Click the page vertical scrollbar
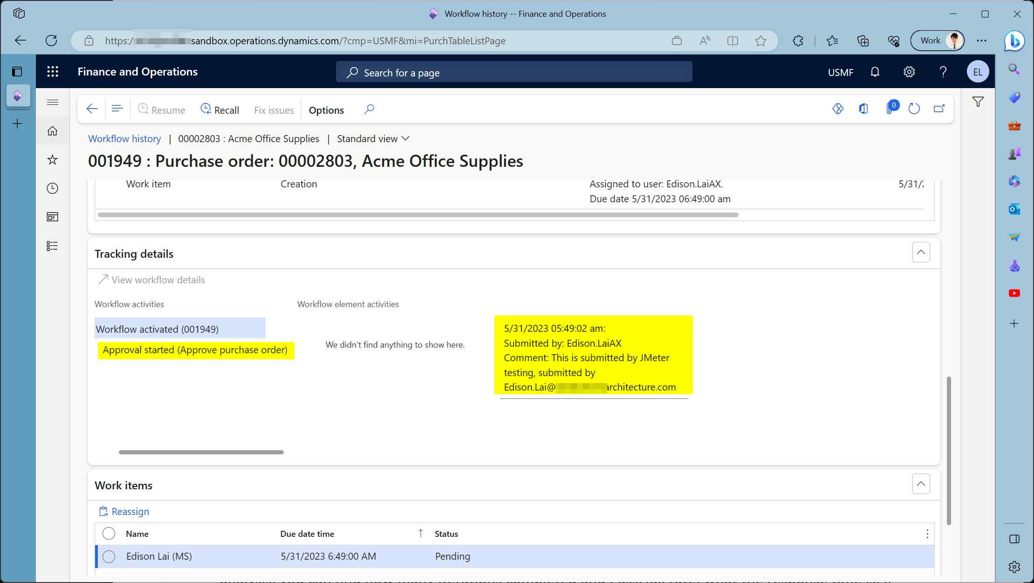The image size is (1034, 583). click(x=949, y=451)
